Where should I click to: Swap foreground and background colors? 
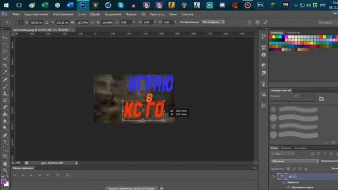[7, 176]
